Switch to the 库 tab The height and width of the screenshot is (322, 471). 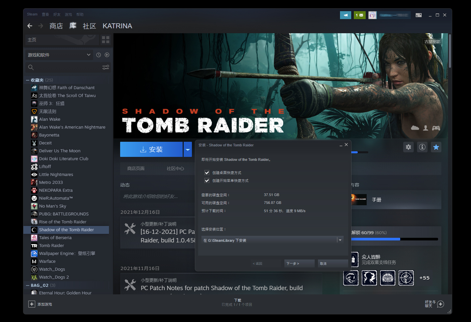(73, 26)
